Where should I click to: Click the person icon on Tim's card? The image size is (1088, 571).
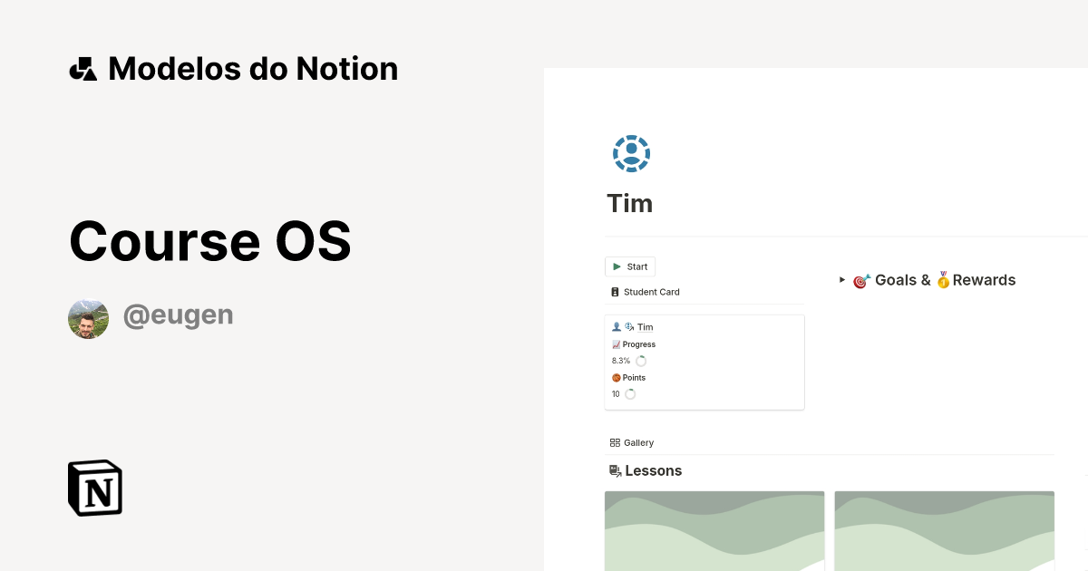point(617,326)
